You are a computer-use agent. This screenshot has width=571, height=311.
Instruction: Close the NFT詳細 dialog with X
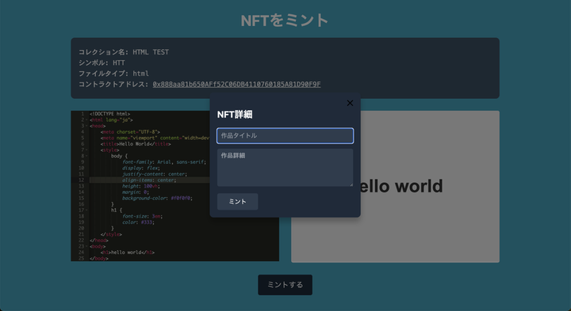(350, 103)
